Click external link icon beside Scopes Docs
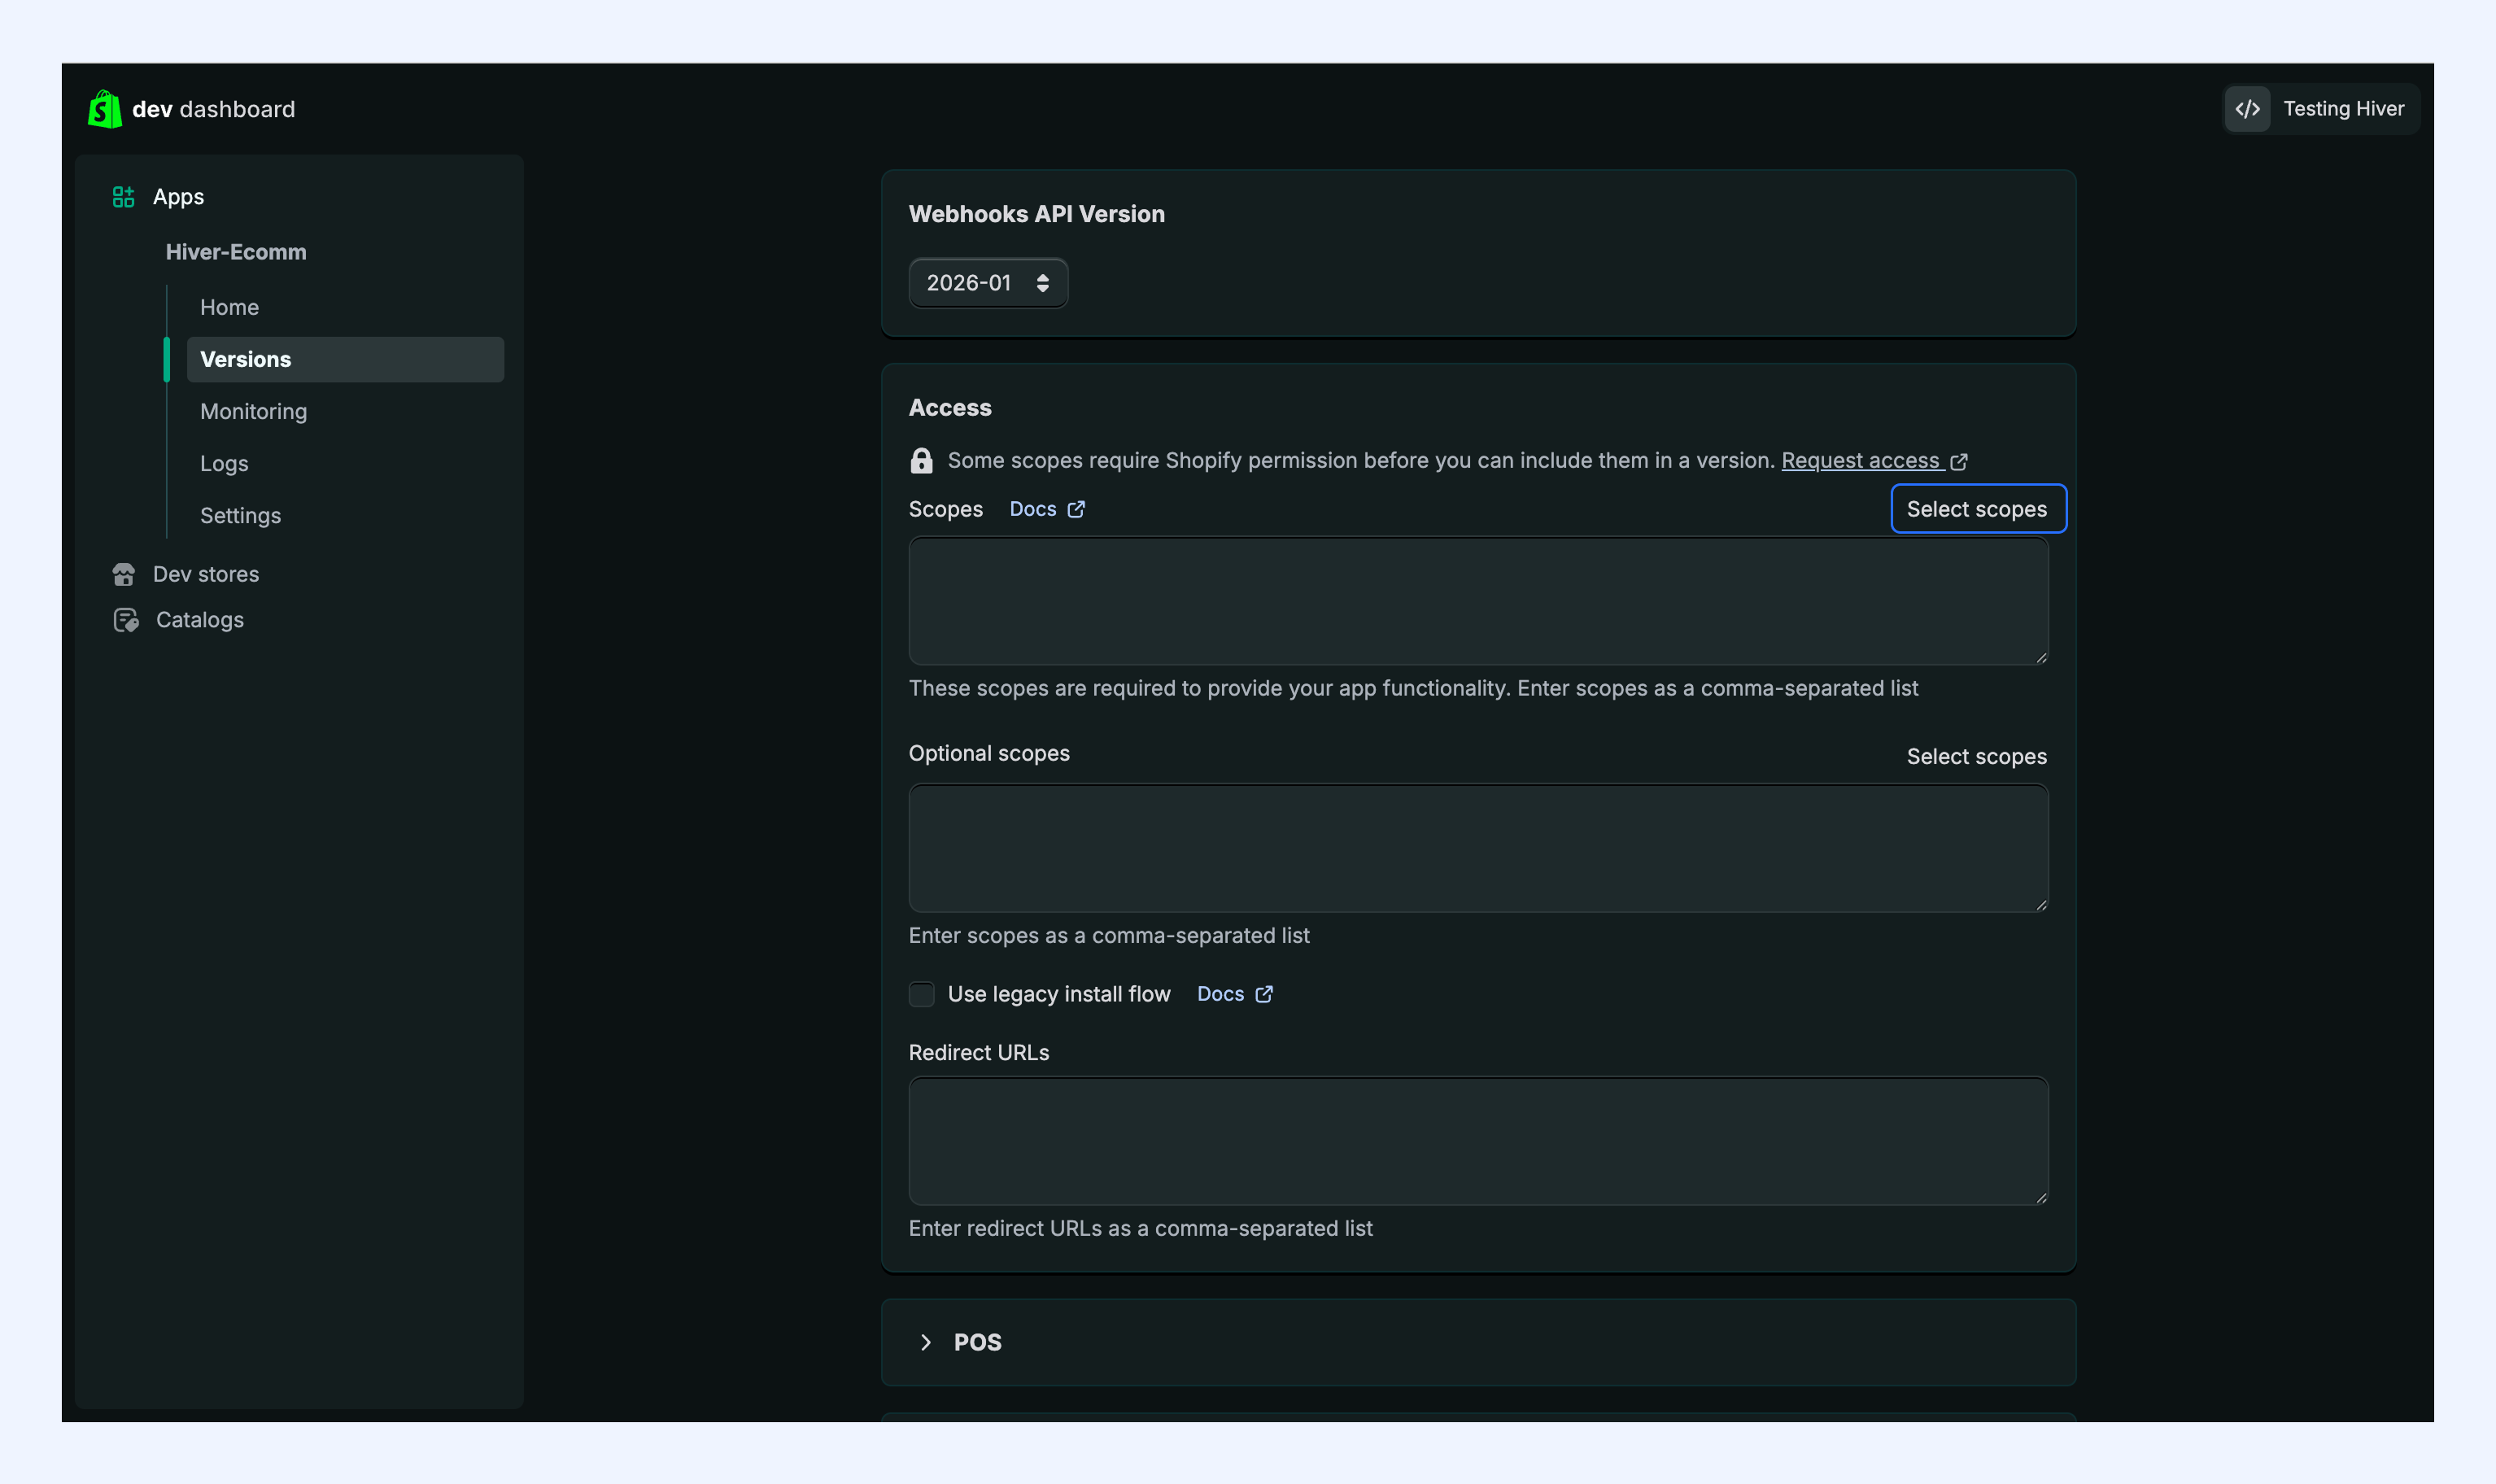2496x1484 pixels. tap(1076, 510)
